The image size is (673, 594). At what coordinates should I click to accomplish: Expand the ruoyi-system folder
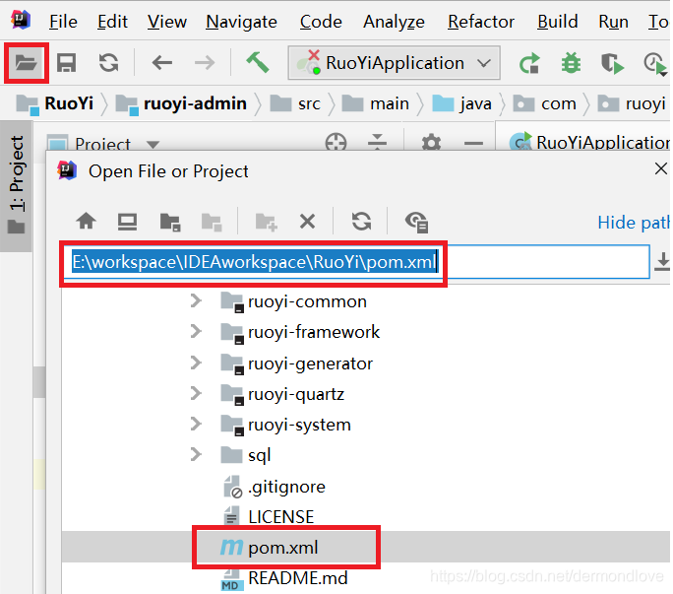[x=196, y=424]
